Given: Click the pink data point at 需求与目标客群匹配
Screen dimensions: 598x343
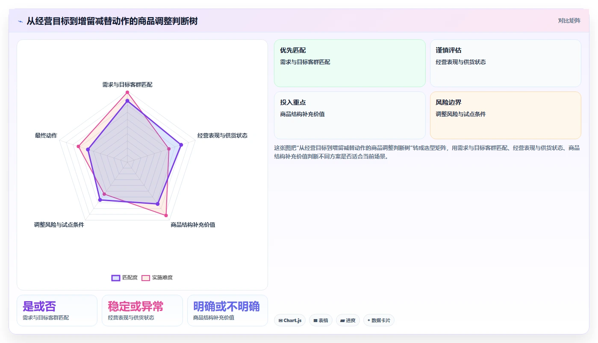Looking at the screenshot, I should click(x=127, y=92).
